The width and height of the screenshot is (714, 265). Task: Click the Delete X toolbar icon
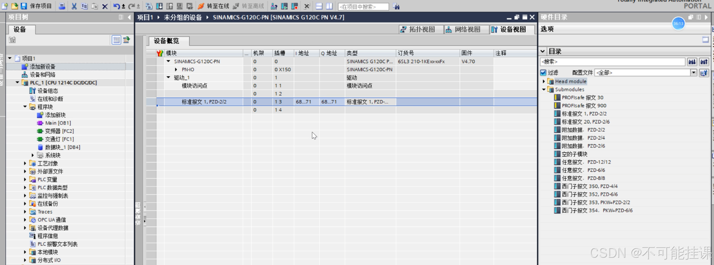pos(105,6)
